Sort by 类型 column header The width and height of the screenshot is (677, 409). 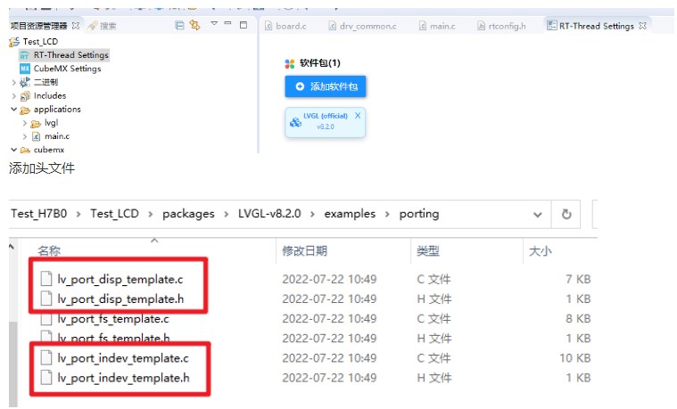(x=428, y=250)
